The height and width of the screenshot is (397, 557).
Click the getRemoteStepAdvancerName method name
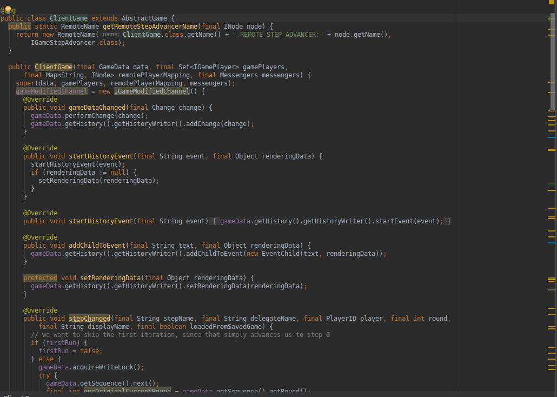pyautogui.click(x=150, y=27)
